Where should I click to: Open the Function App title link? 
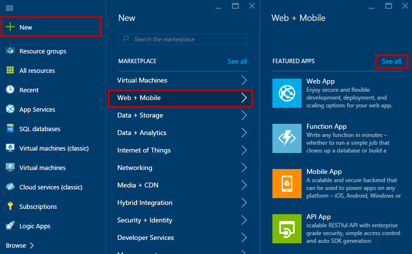pos(326,126)
